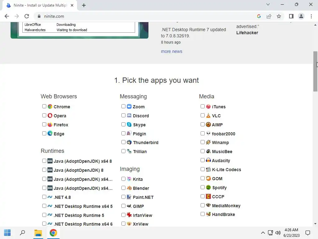Tick the XnView checkbox
Screen dimensions: 318x239
point(123,223)
